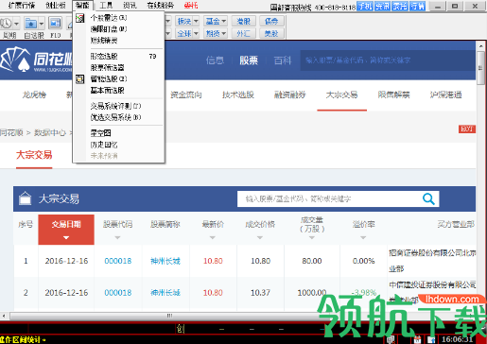Image resolution: width=487 pixels, height=344 pixels.
Task: Switch to the 百科 search tab
Action: pos(283,60)
